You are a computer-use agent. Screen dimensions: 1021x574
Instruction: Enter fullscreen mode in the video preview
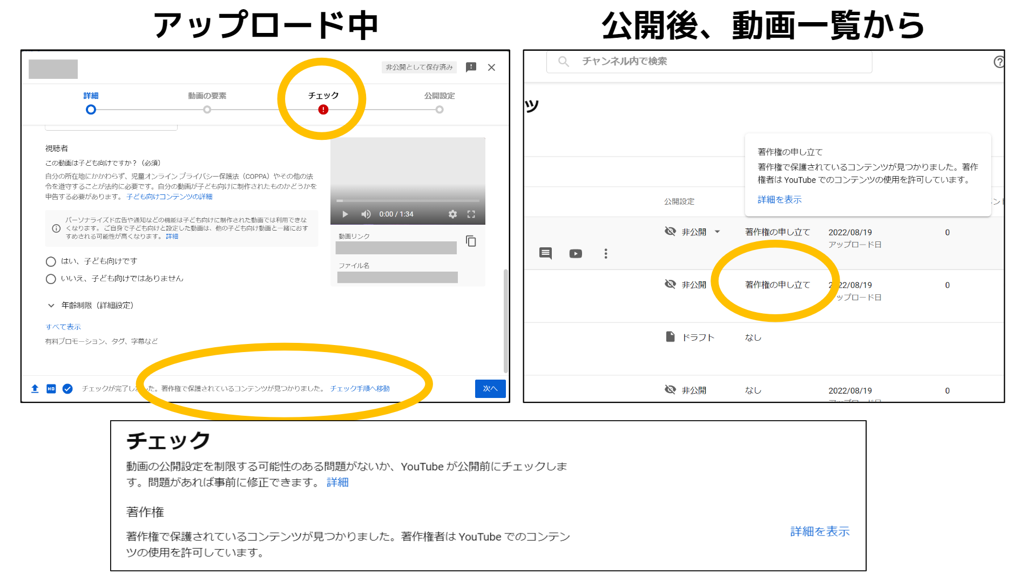471,214
